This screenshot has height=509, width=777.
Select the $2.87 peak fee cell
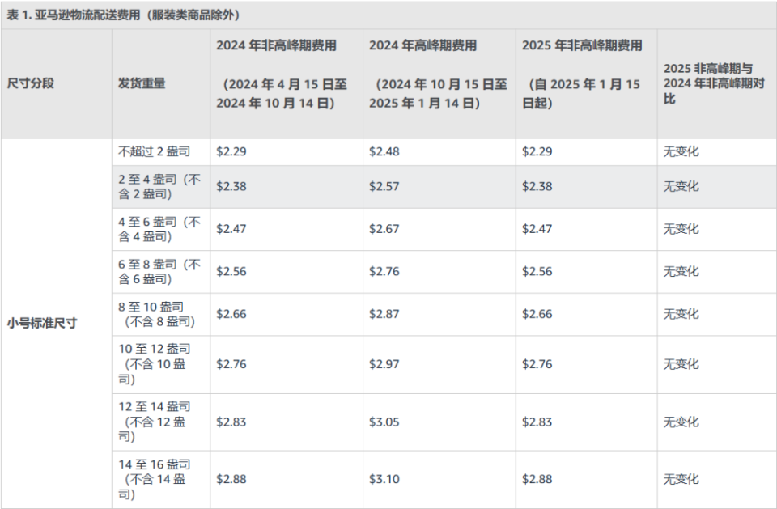coord(384,314)
